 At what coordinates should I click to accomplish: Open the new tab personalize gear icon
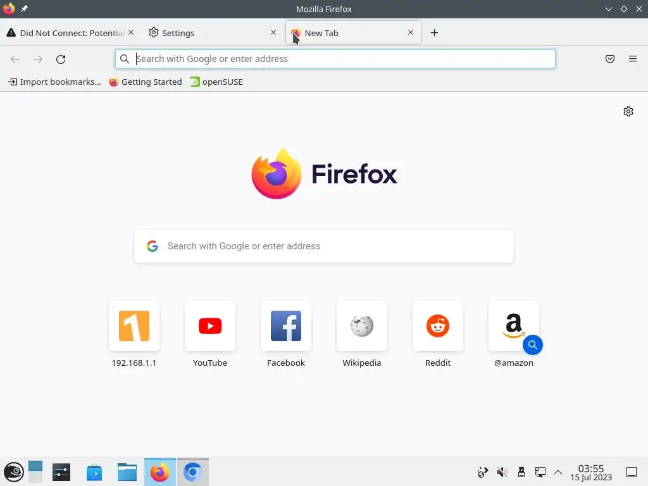coord(628,111)
